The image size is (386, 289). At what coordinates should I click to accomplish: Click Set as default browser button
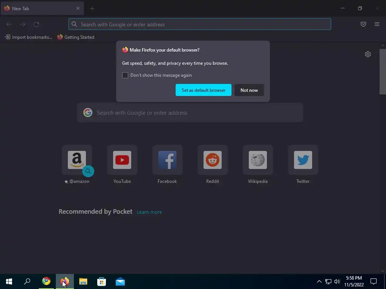(203, 90)
